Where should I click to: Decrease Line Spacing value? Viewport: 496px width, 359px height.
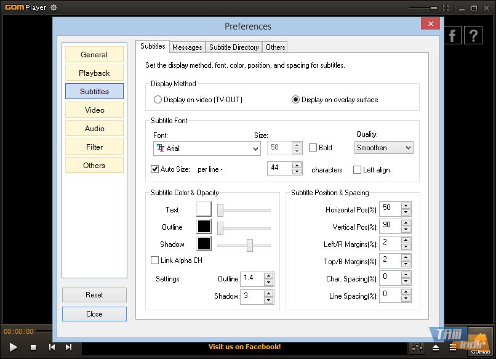coord(406,298)
